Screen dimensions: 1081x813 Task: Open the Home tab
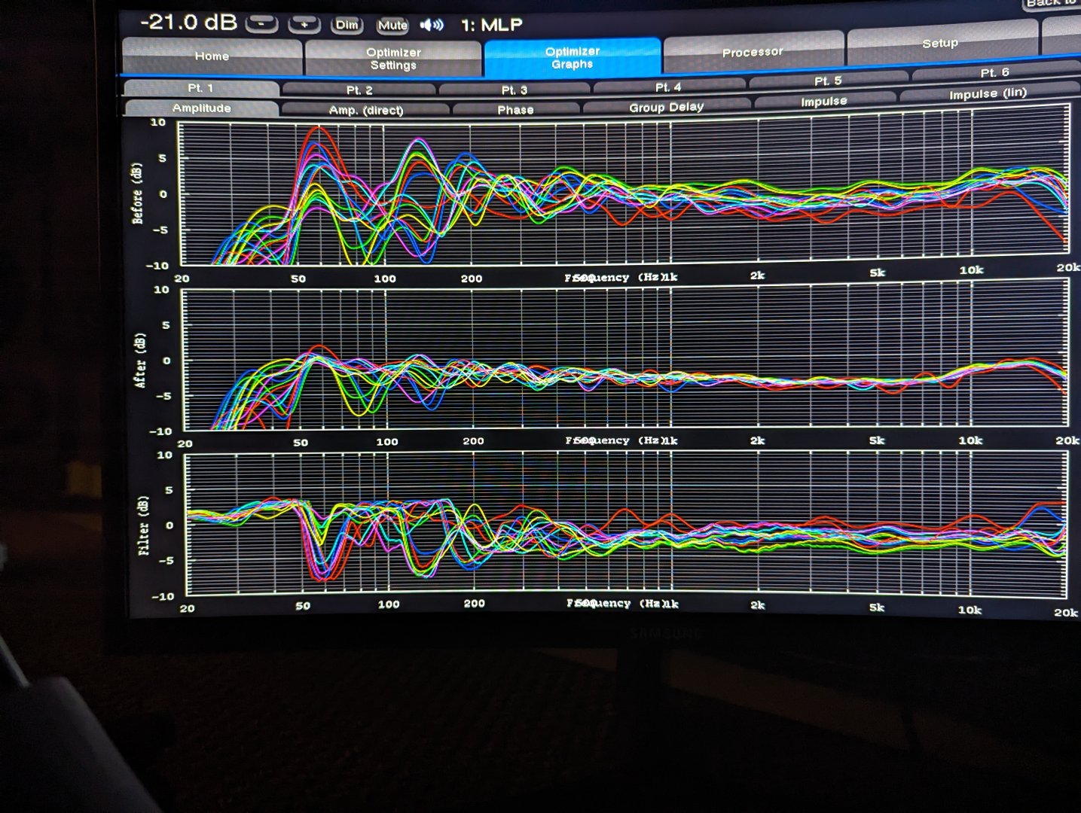click(212, 56)
